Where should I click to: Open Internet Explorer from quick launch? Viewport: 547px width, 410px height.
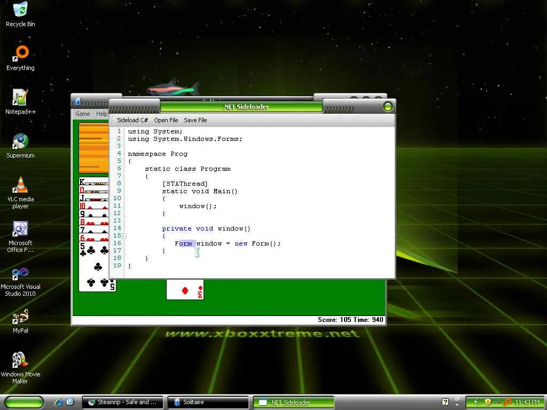[x=59, y=402]
